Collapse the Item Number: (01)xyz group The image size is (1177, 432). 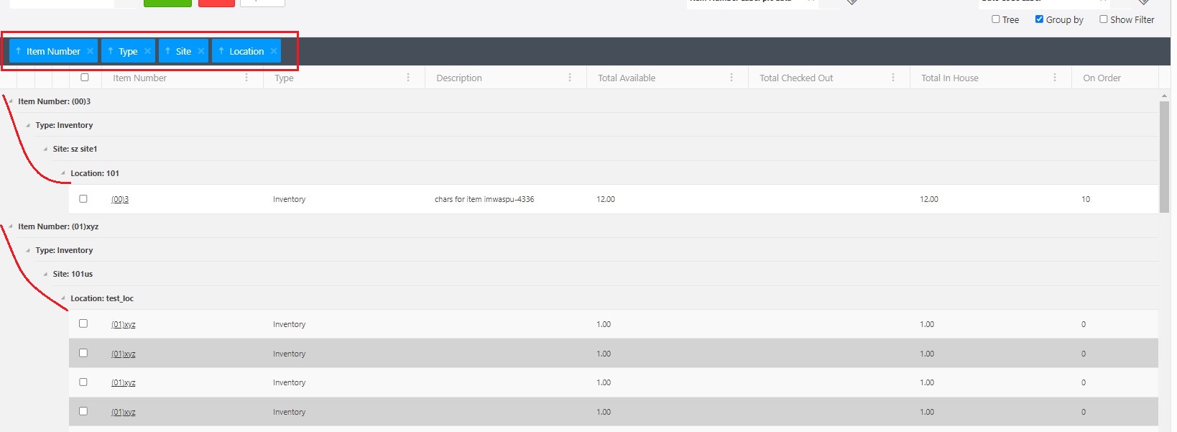point(11,226)
